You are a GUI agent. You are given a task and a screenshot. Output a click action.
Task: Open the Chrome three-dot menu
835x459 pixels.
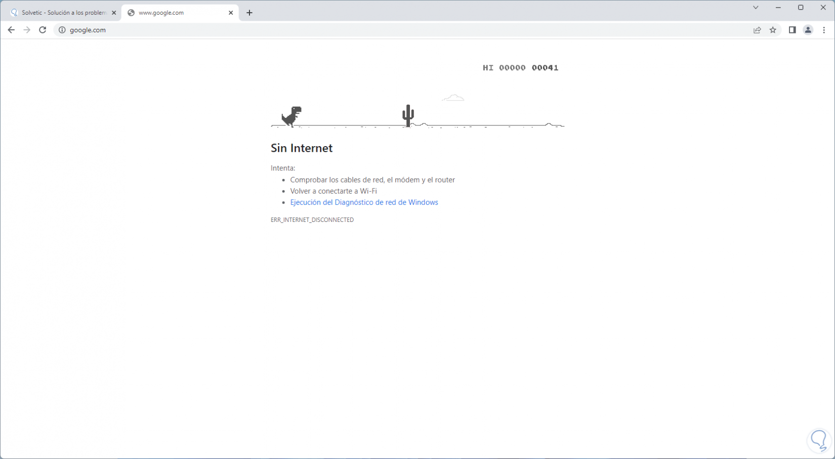point(824,30)
